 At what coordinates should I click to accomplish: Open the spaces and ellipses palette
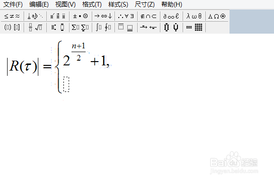(35, 16)
